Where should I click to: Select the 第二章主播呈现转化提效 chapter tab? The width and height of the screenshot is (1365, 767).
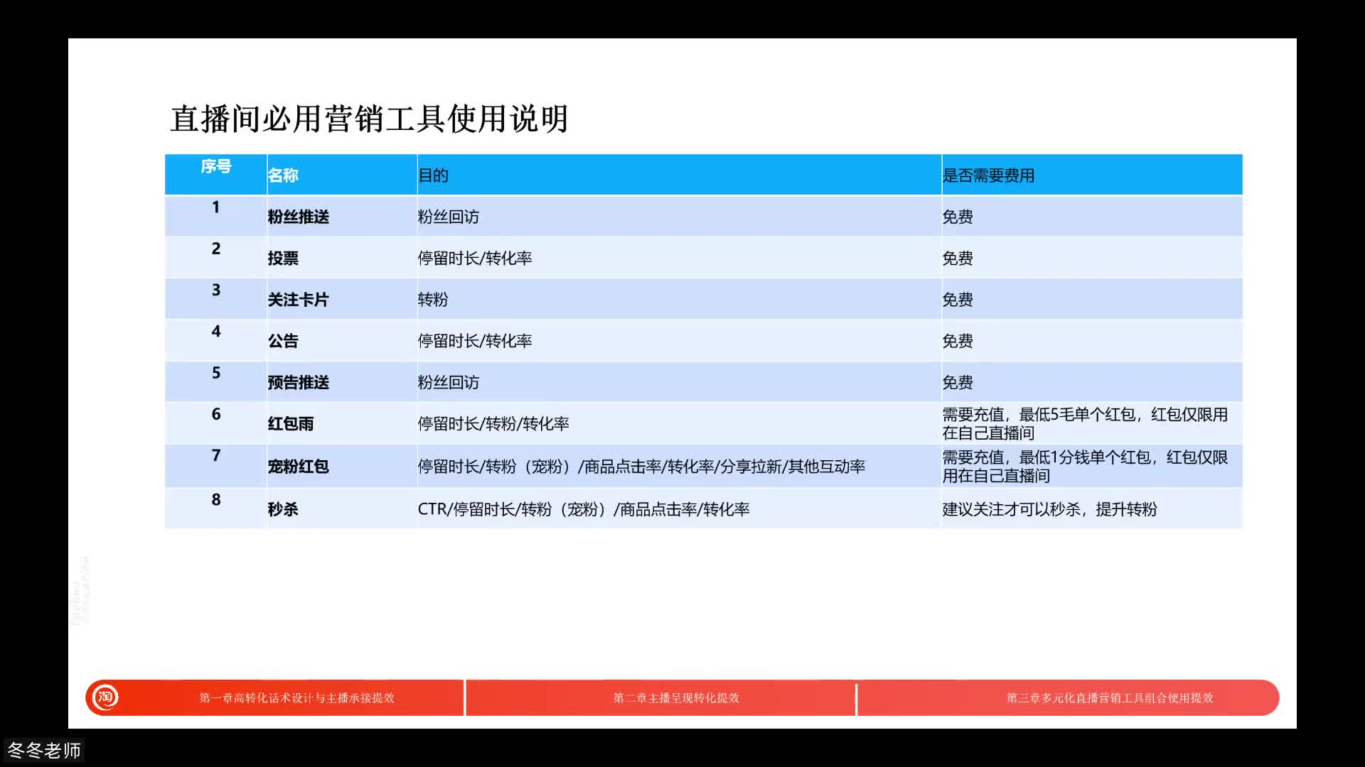click(678, 698)
